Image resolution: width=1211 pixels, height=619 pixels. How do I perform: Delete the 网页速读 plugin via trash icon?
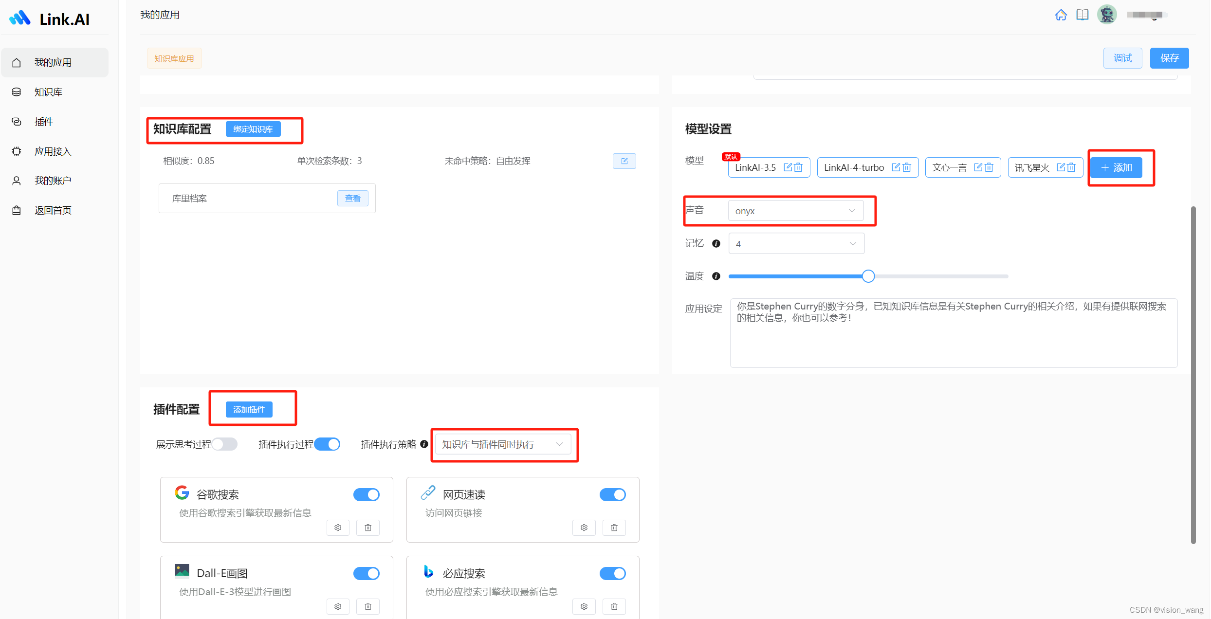[614, 528]
